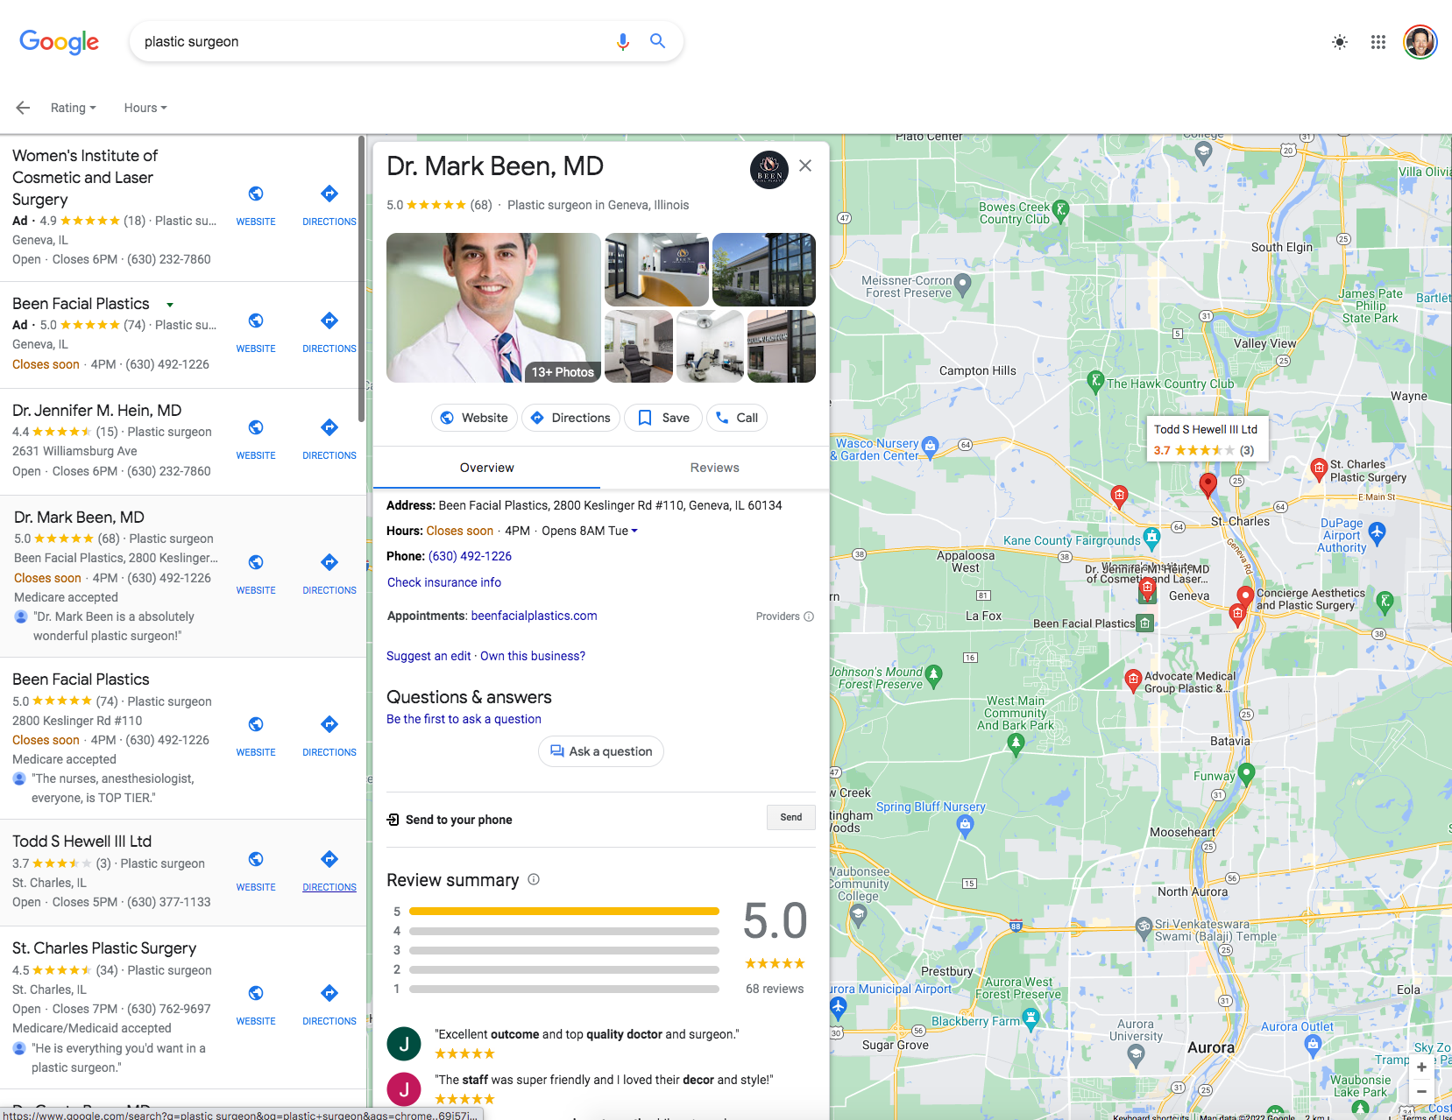The image size is (1452, 1120).
Task: Expand the Been Facial Plastics ad arrow
Action: [x=170, y=305]
